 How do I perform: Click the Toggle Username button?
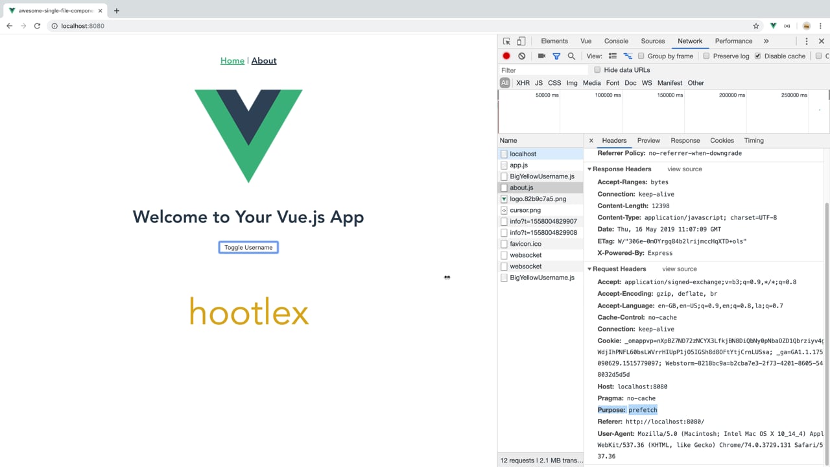point(248,247)
